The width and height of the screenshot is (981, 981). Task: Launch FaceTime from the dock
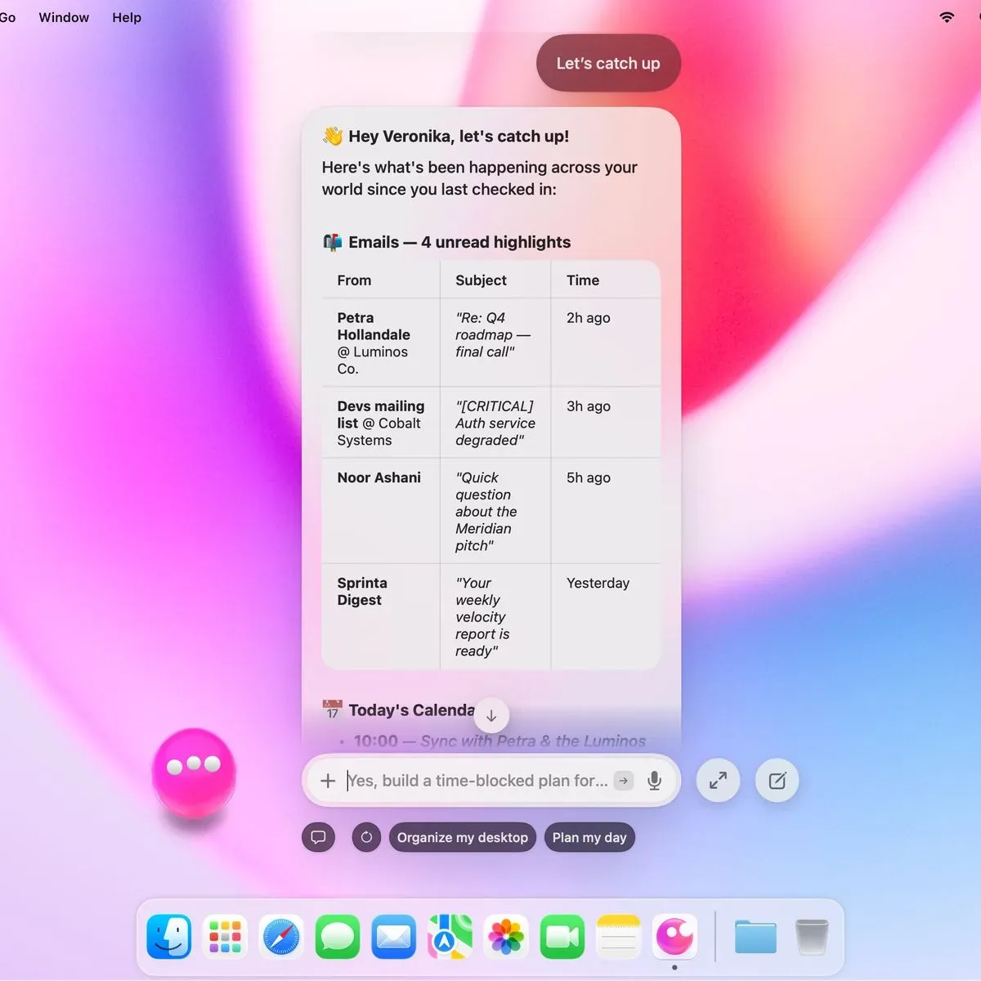pos(562,936)
